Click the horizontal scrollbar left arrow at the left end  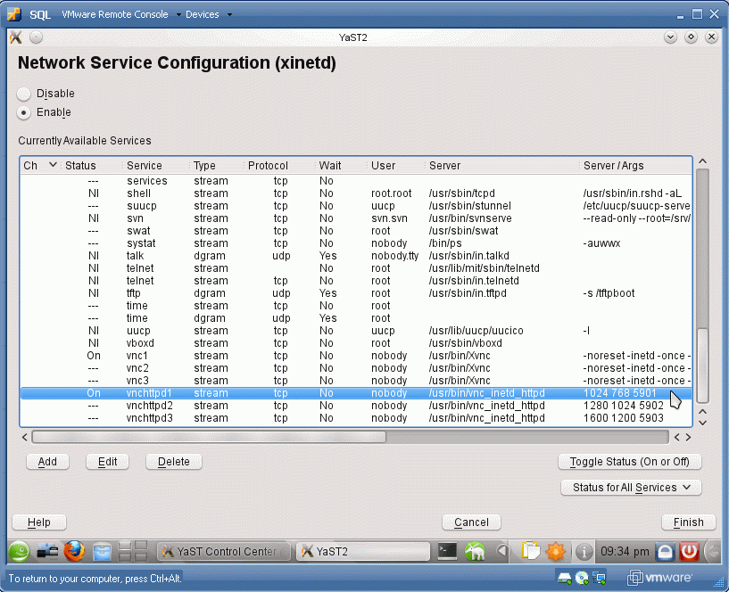(25, 437)
